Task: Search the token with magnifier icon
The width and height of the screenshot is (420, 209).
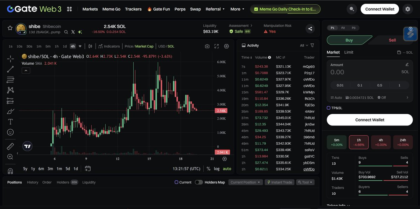Action: coord(66,32)
